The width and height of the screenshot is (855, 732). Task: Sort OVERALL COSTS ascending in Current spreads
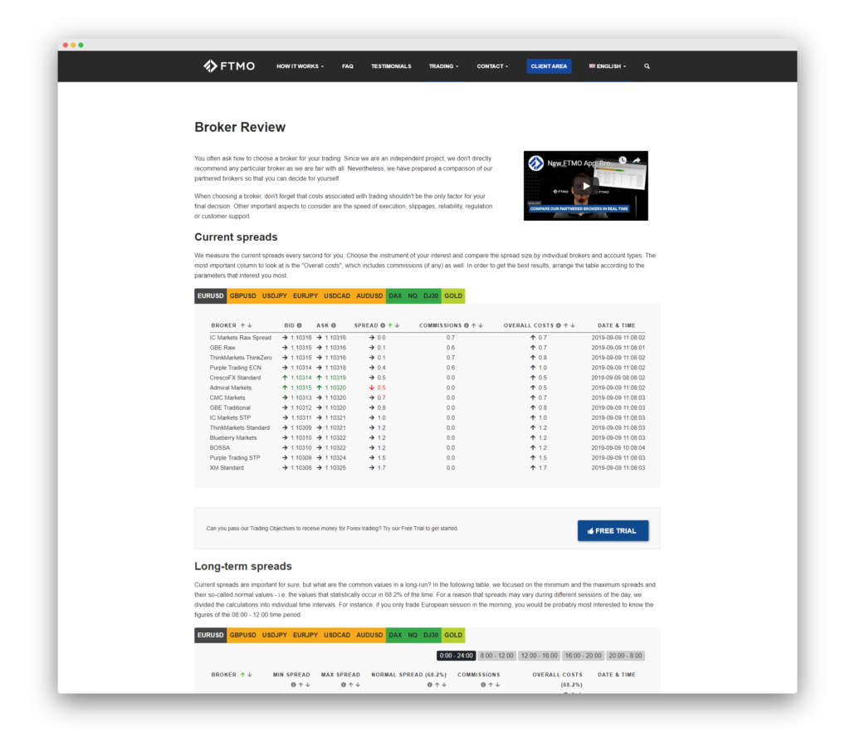[x=566, y=325]
